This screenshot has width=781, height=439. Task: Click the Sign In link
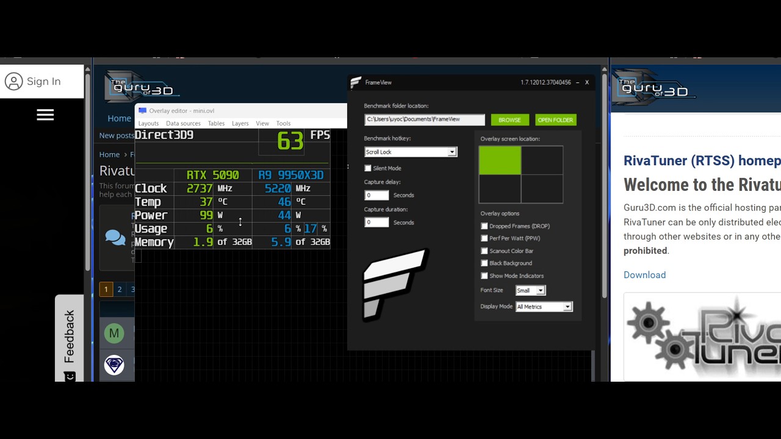click(43, 81)
